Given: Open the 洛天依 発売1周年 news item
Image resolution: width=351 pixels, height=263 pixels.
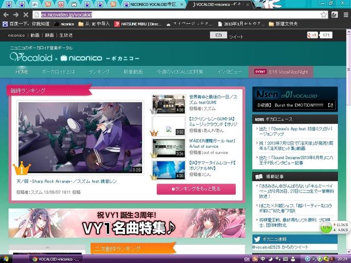Looking at the screenshot, I should coord(296,146).
